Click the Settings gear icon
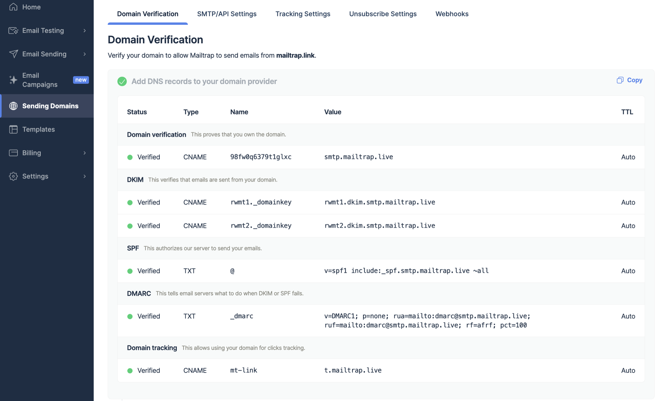 13,176
